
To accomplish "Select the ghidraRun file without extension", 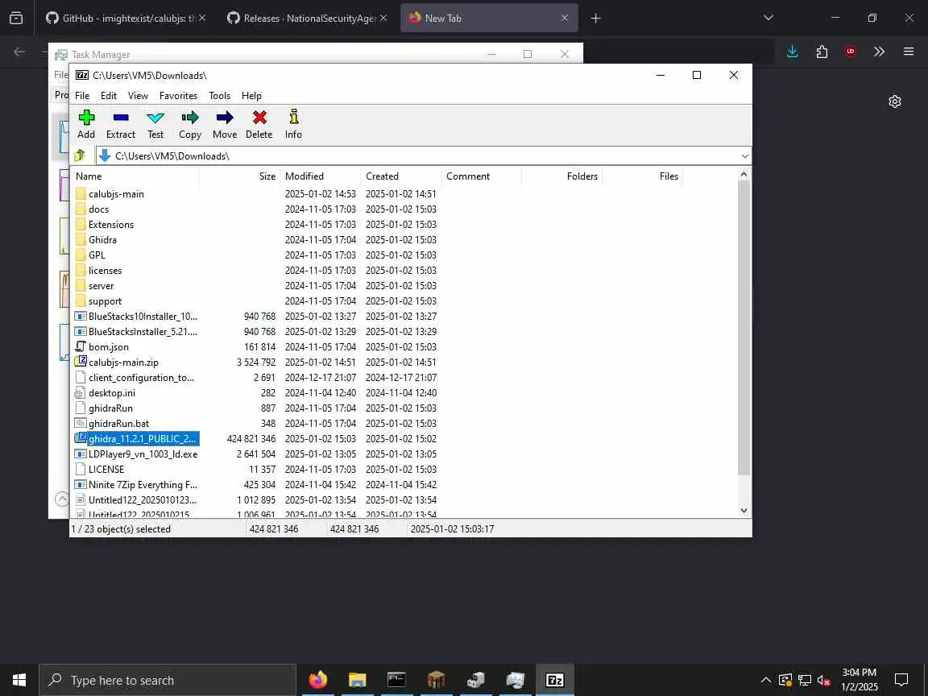I will point(110,408).
